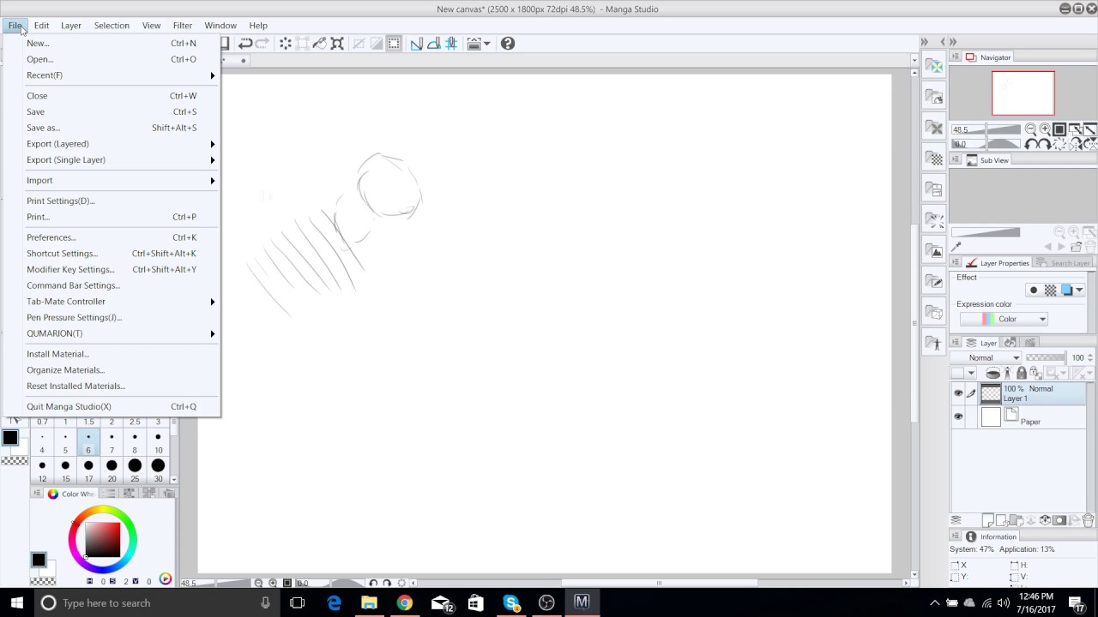Toggle the HSV/HLS color space icon
Image resolution: width=1098 pixels, height=617 pixels.
(165, 580)
